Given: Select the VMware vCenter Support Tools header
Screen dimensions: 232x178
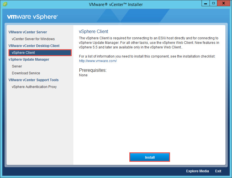Looking at the screenshot, I should click(x=33, y=80).
